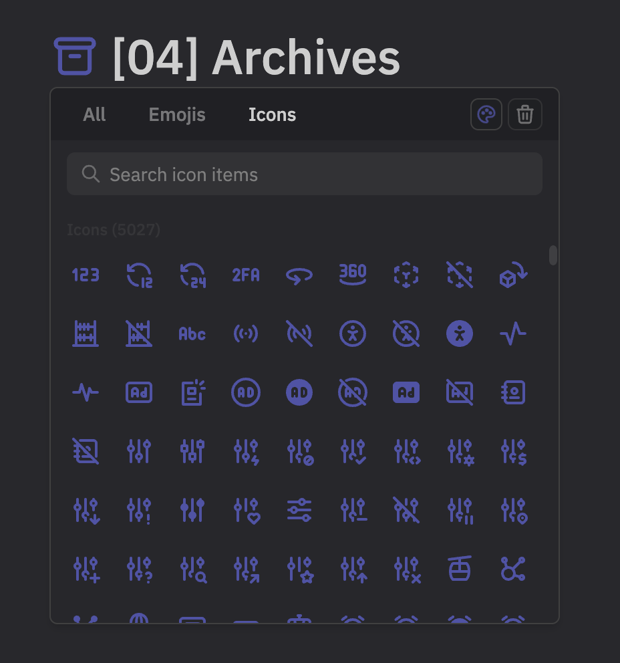
Task: Choose the access point signal icon
Action: coord(246,334)
